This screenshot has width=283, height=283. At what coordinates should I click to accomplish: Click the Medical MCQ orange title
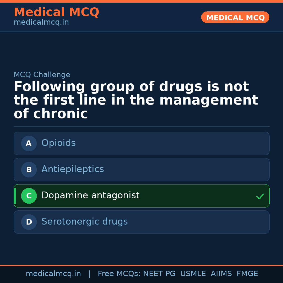tap(56, 12)
